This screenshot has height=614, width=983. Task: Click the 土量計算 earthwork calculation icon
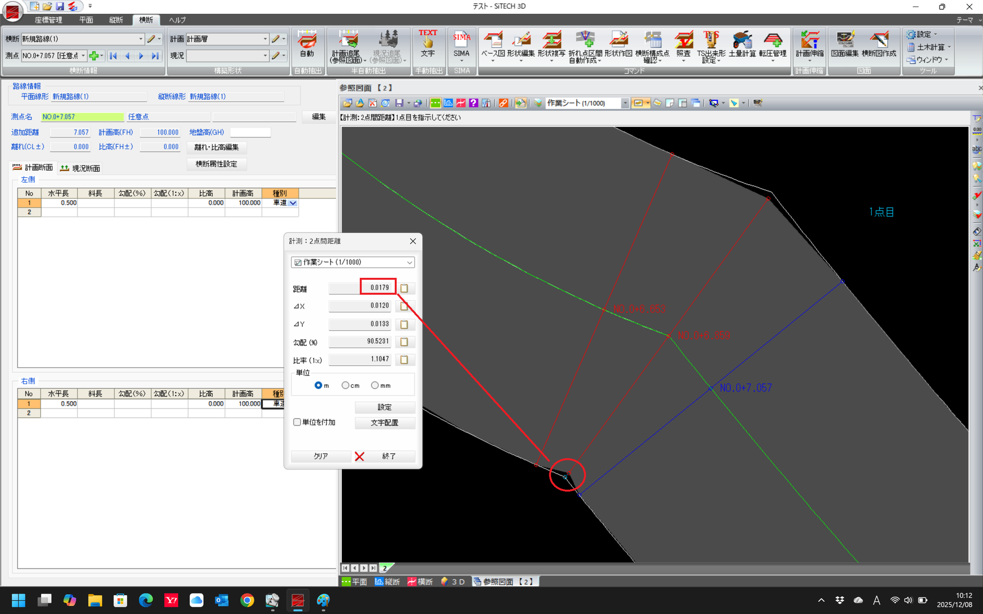[742, 44]
